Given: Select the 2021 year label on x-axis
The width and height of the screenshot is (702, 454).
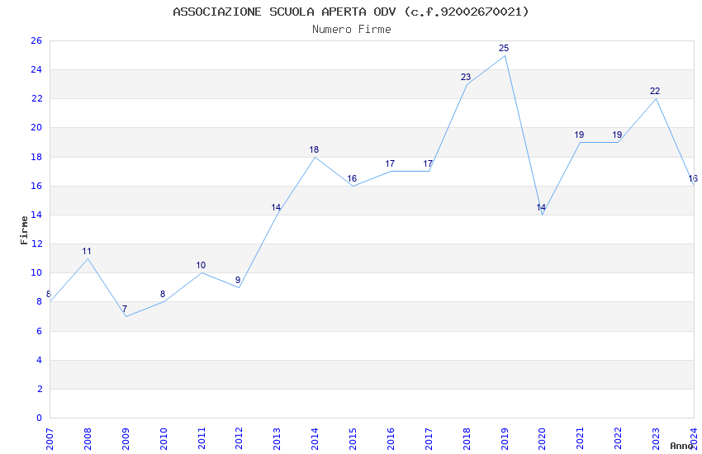Looking at the screenshot, I should coord(581,439).
